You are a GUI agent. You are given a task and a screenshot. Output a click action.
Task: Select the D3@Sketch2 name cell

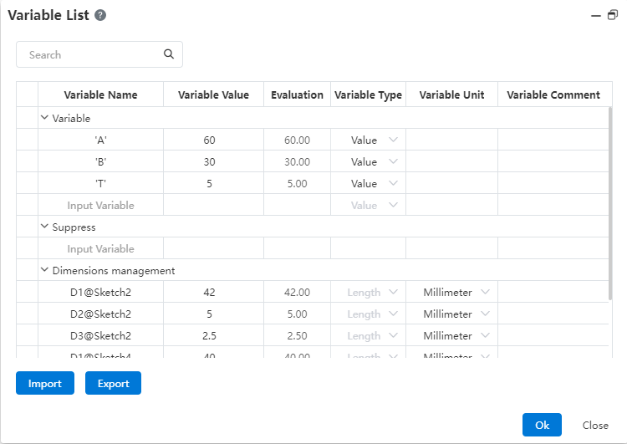(x=101, y=335)
